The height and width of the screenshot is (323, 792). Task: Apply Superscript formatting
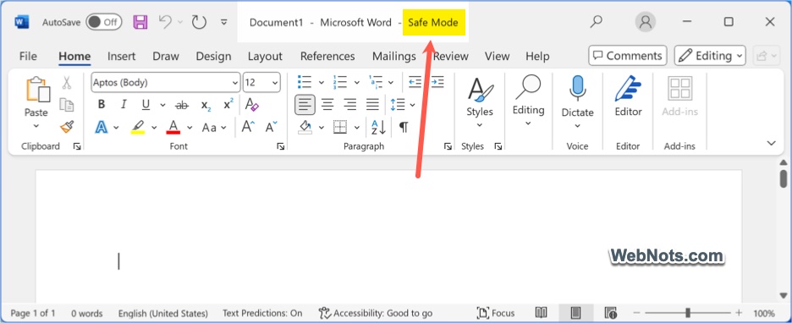[x=228, y=104]
